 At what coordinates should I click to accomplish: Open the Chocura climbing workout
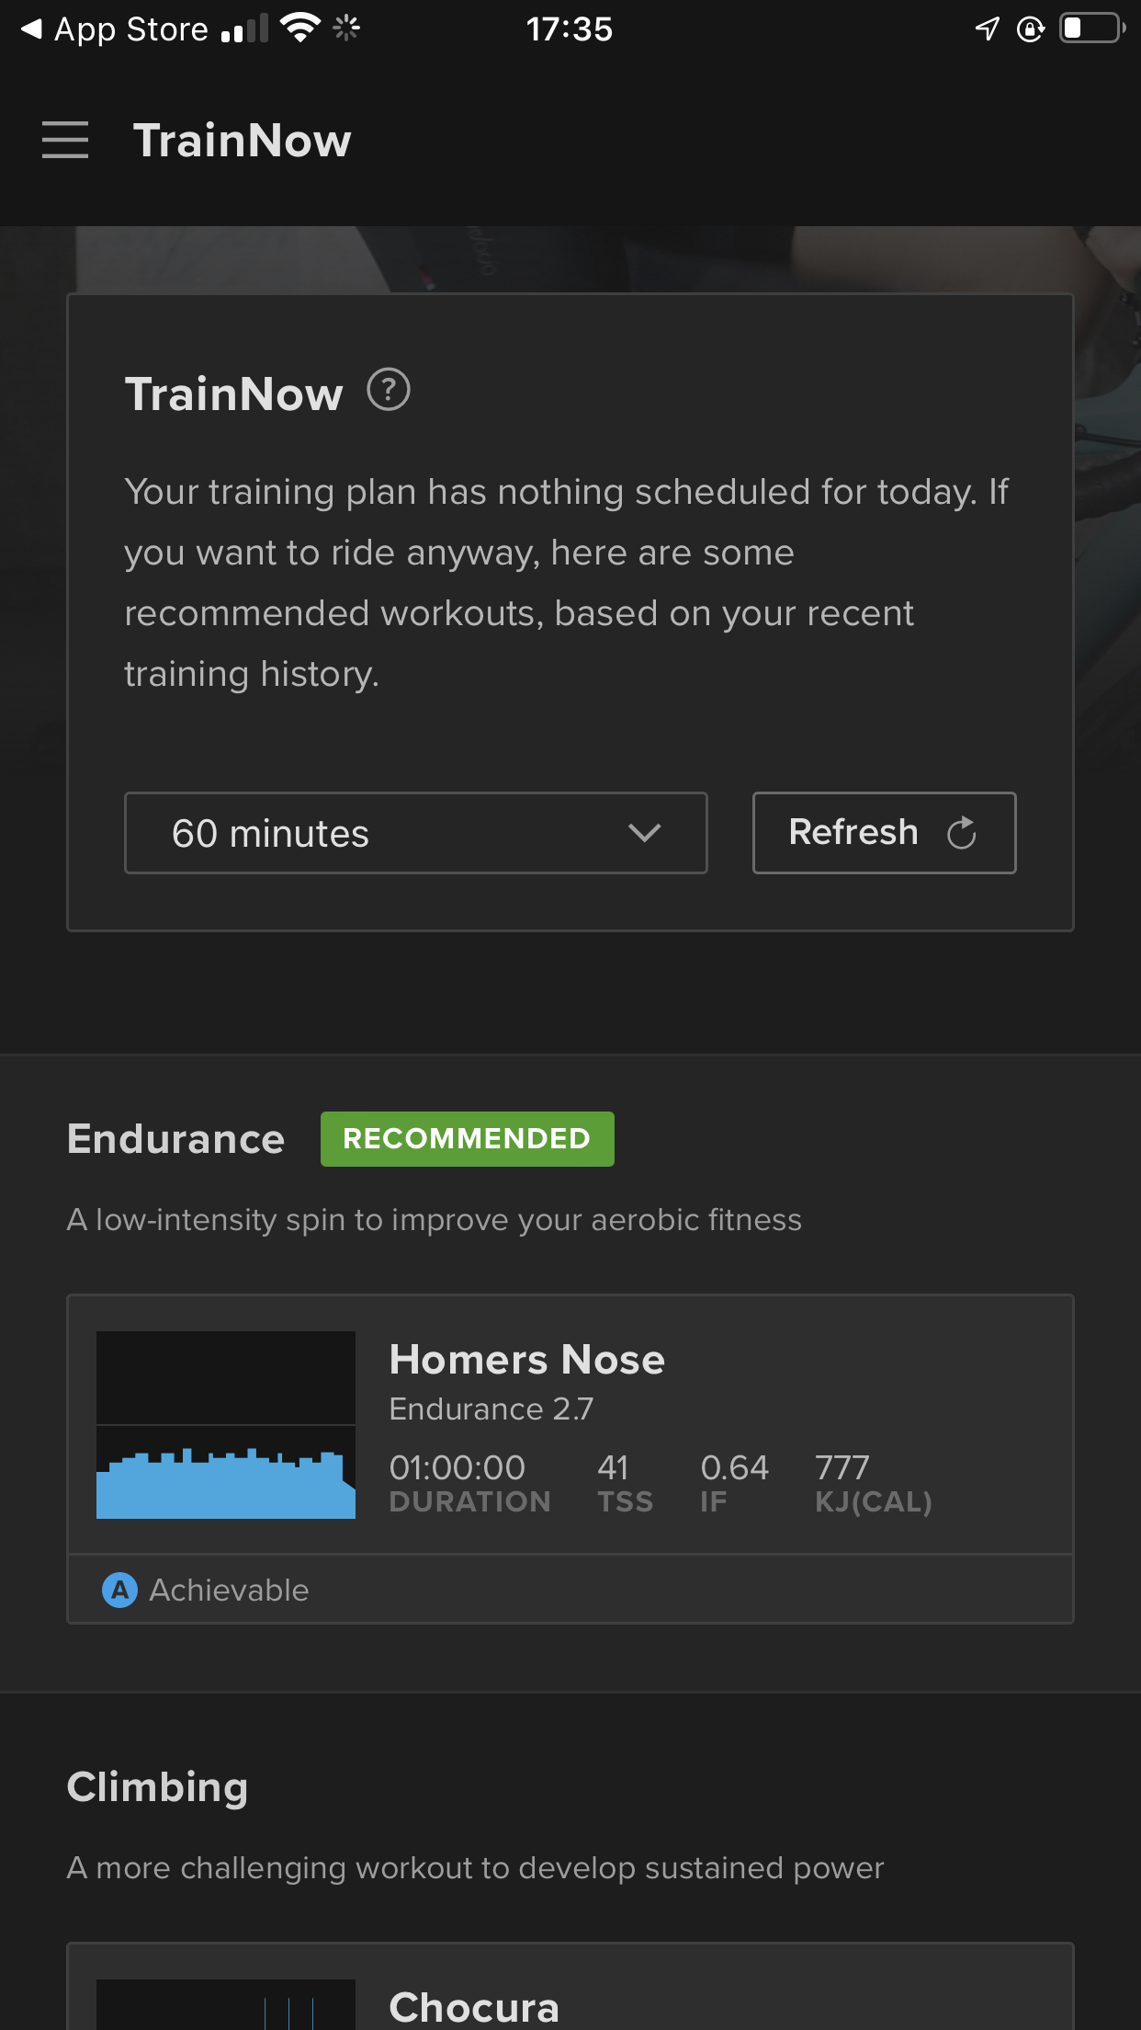tap(570, 1988)
